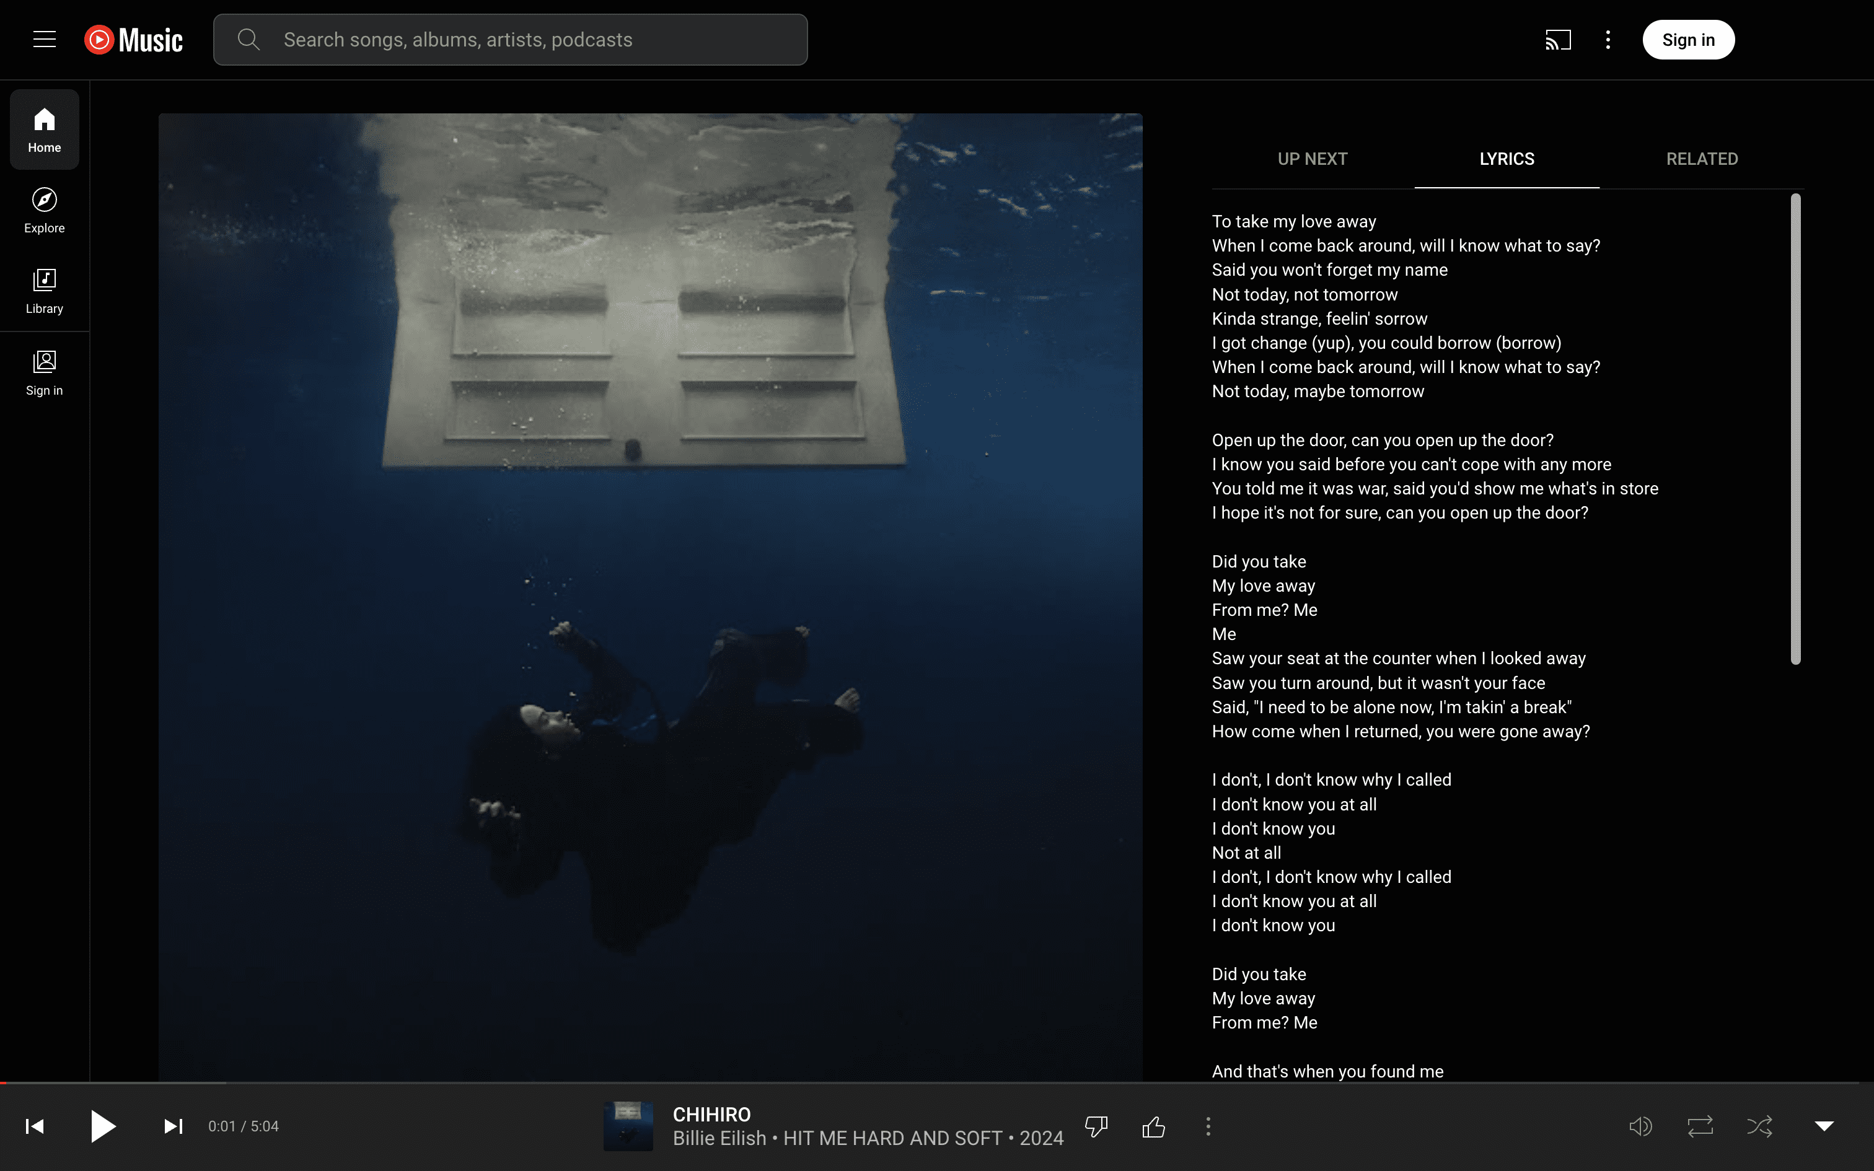Click lyric line "To take my love away"
The height and width of the screenshot is (1171, 1874).
click(x=1294, y=222)
